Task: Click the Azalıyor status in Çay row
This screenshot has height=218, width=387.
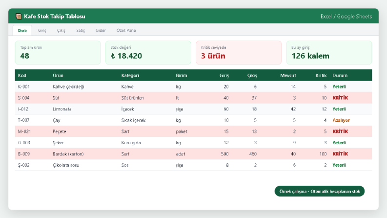Action: (x=341, y=120)
